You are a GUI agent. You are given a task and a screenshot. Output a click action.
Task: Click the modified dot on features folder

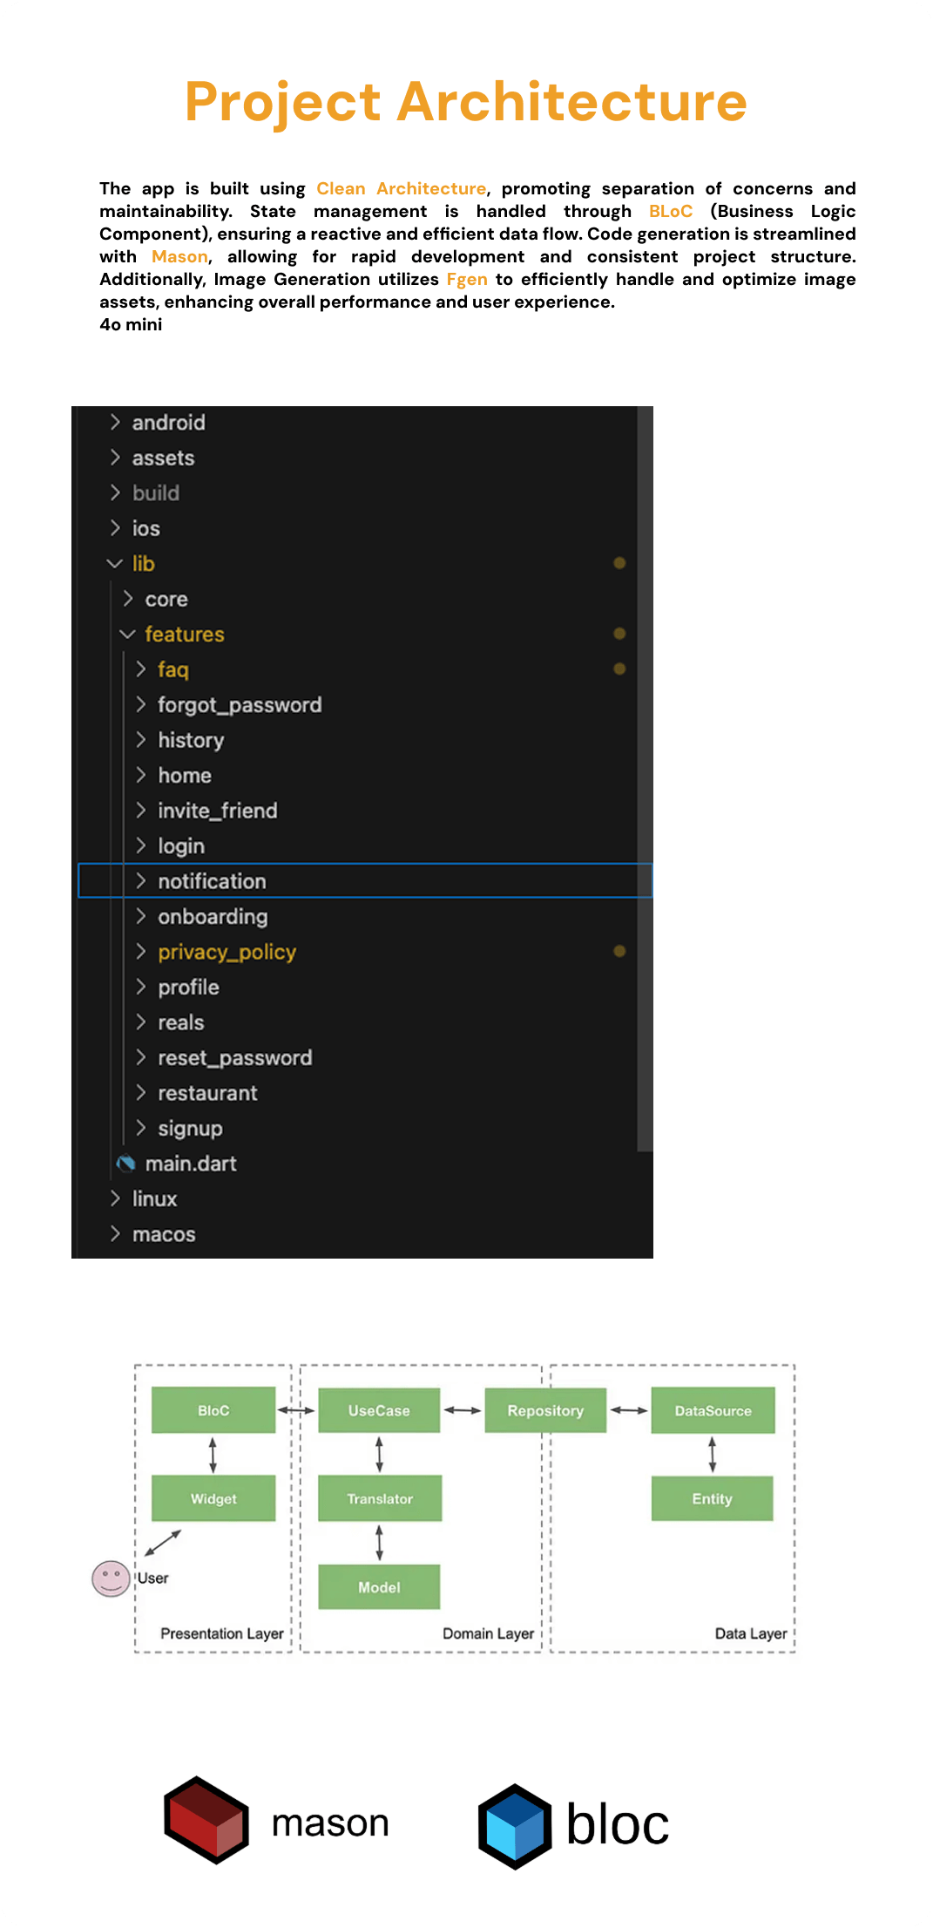click(x=619, y=634)
